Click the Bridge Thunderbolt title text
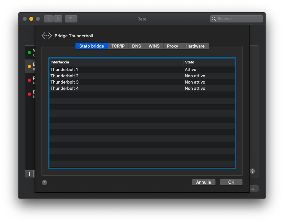Viewport: 284px width, 223px height. [74, 36]
